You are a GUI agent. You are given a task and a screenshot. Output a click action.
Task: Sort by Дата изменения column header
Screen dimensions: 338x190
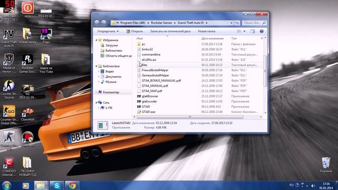[x=212, y=39]
